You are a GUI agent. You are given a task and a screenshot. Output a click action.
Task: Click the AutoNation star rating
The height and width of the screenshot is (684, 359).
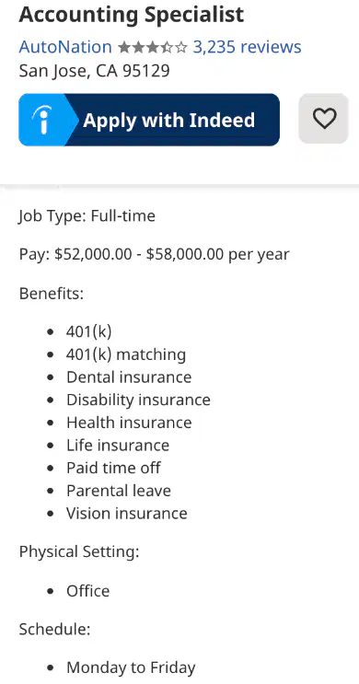(x=153, y=47)
